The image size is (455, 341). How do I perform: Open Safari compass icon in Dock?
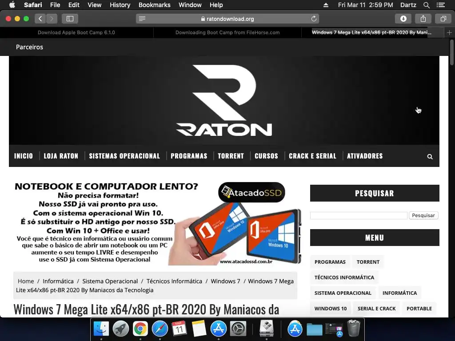(x=160, y=329)
